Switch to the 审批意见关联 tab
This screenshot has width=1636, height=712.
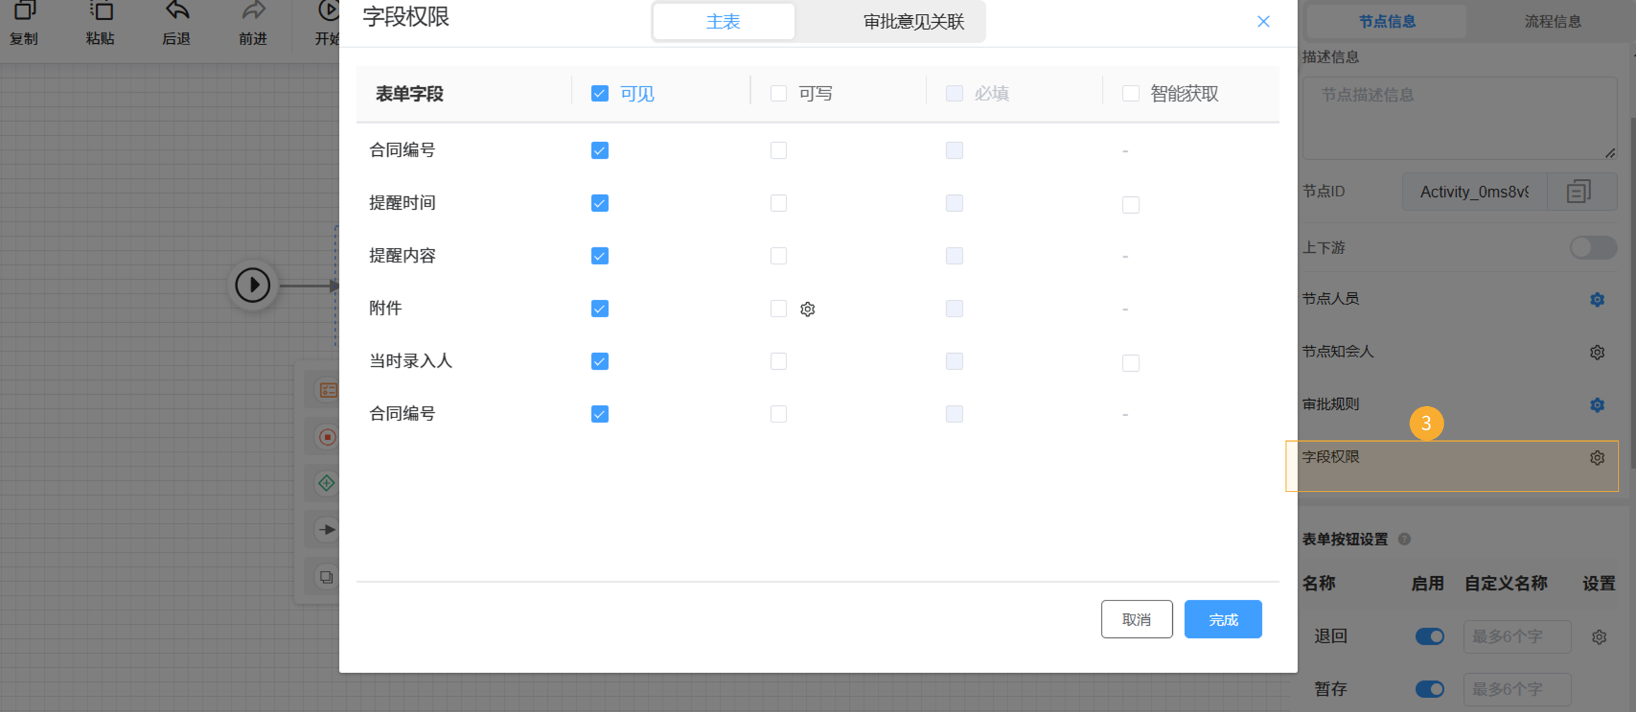(x=913, y=22)
